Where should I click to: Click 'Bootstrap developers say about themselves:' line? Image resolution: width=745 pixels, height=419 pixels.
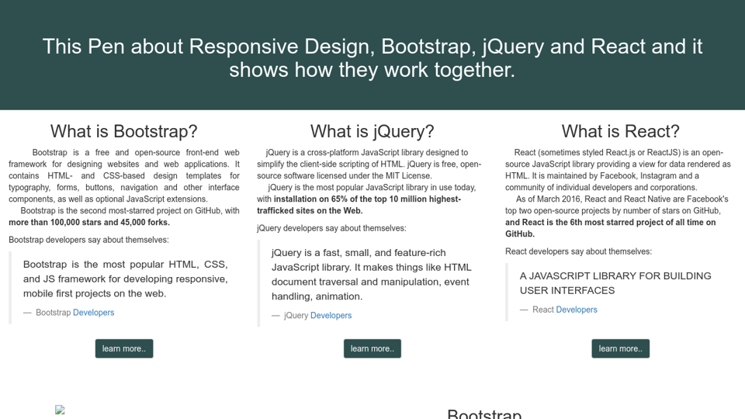(88, 240)
